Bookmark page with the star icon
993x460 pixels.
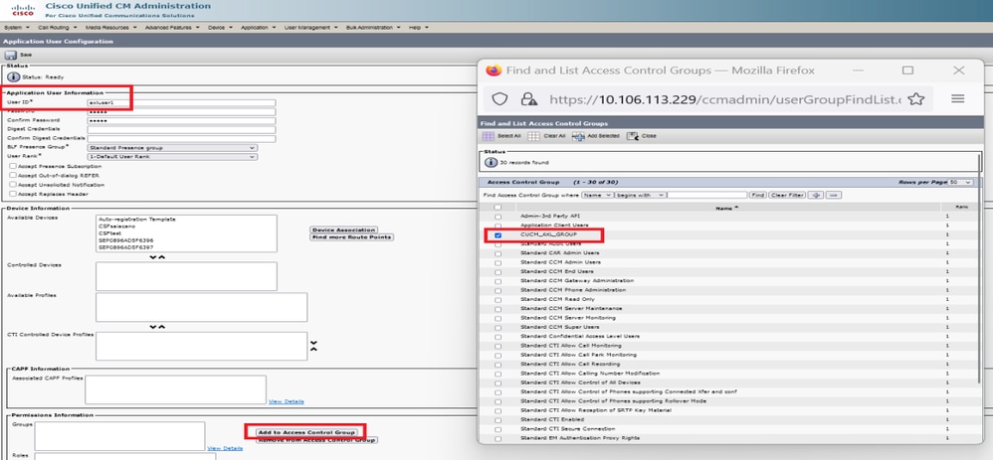click(915, 98)
